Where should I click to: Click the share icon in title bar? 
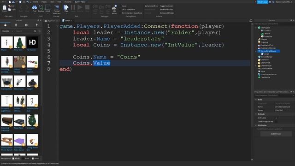point(273,2)
